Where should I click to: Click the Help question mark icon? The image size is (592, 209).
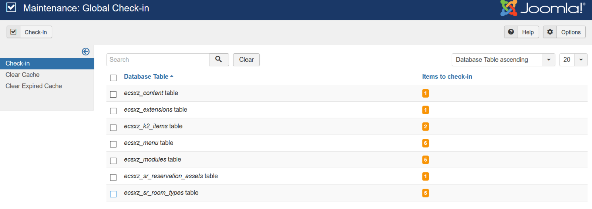(511, 32)
